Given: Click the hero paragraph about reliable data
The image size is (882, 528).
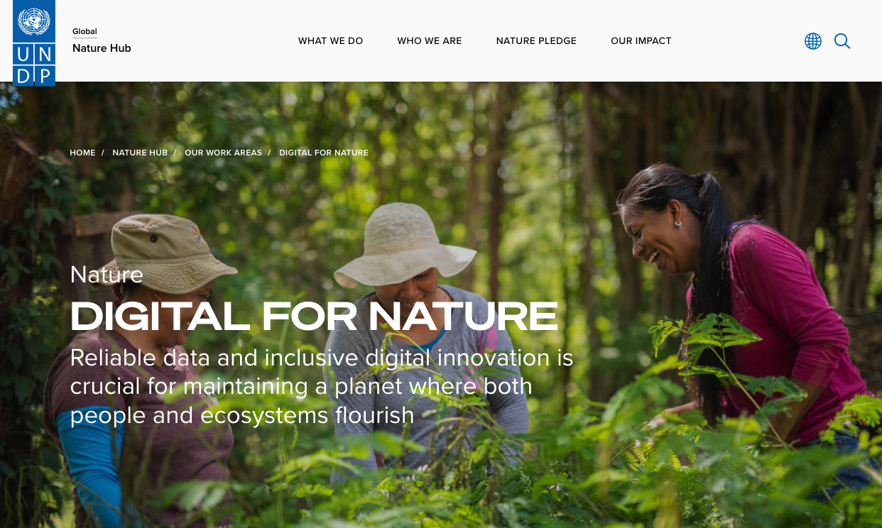Looking at the screenshot, I should (x=321, y=386).
